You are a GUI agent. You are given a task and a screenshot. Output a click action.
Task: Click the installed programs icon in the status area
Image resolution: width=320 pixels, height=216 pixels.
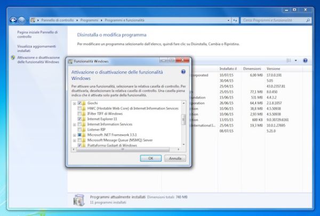(x=79, y=199)
